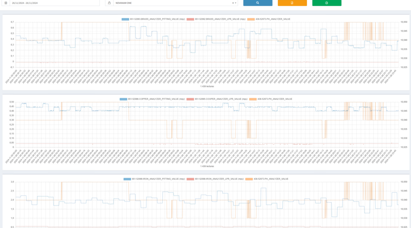Screen dimensions: 411x228
Task: Click the blue search button
Action: coord(258,3)
